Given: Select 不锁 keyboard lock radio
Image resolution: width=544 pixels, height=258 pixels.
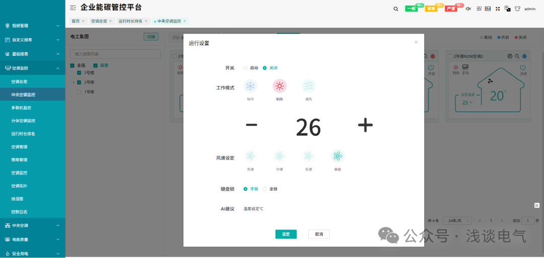Looking at the screenshot, I should pos(245,189).
